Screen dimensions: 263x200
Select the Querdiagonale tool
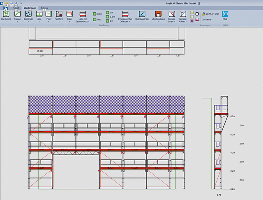(x=142, y=14)
